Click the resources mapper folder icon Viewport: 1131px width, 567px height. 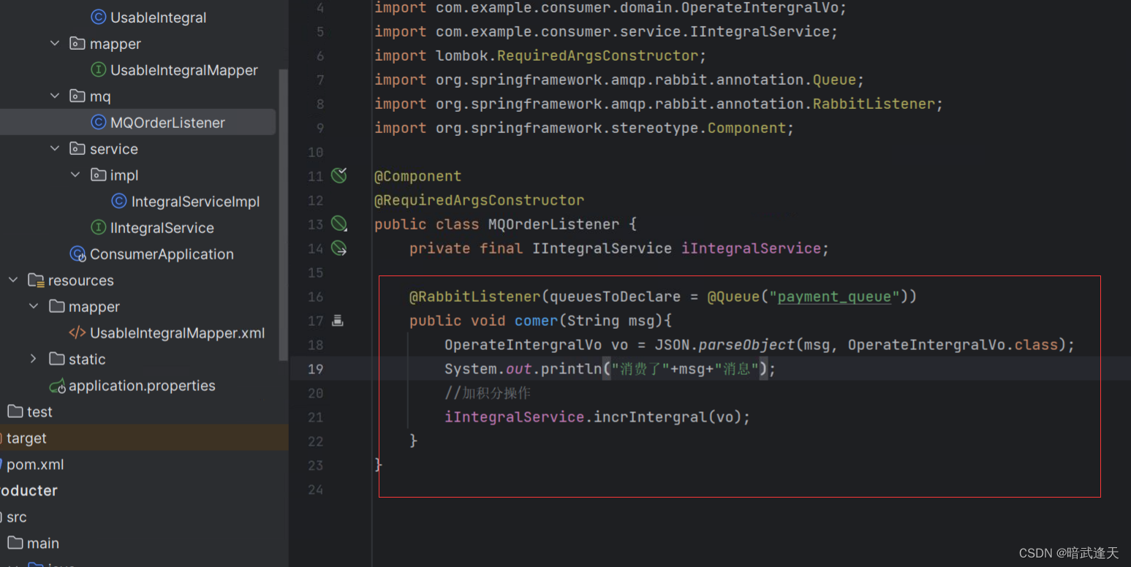[x=56, y=307]
